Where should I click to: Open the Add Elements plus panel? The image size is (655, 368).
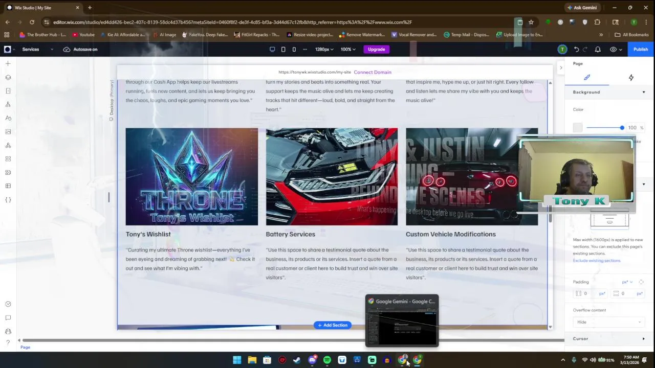pyautogui.click(x=8, y=64)
